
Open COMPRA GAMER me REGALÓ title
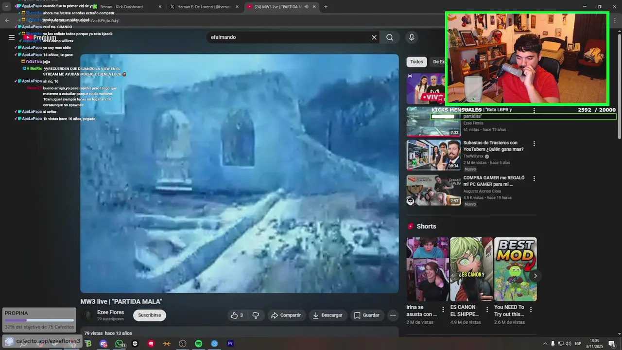[494, 181]
